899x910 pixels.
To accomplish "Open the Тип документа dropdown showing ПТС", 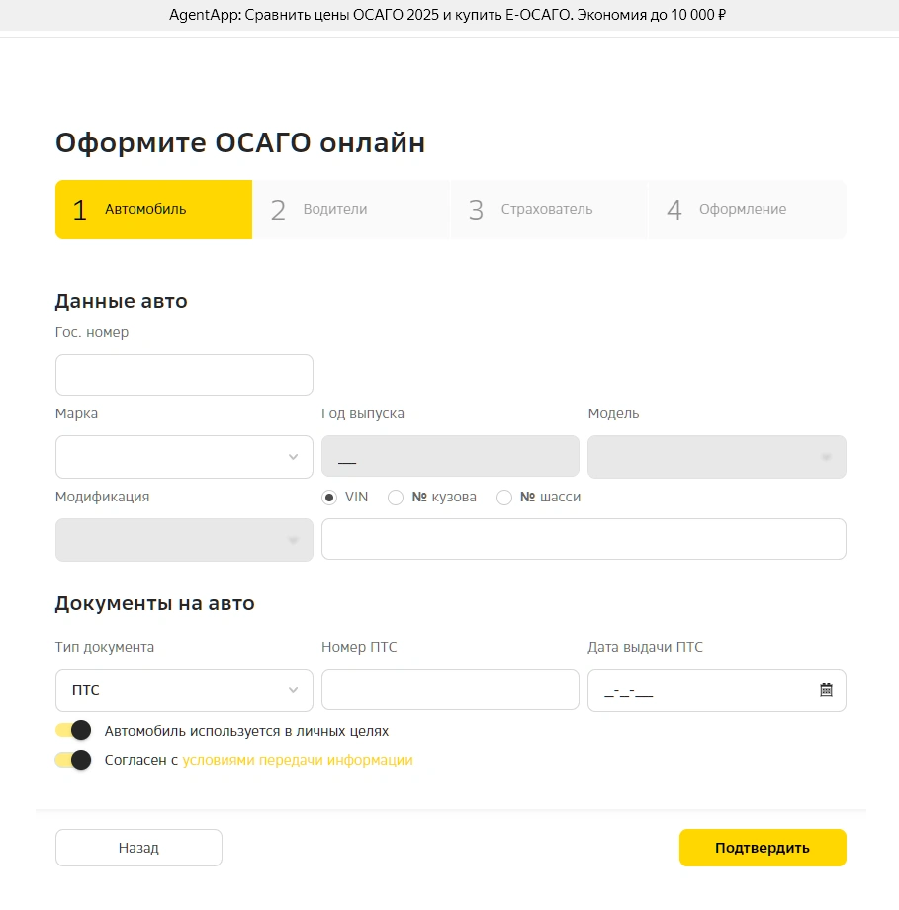I will (x=184, y=690).
